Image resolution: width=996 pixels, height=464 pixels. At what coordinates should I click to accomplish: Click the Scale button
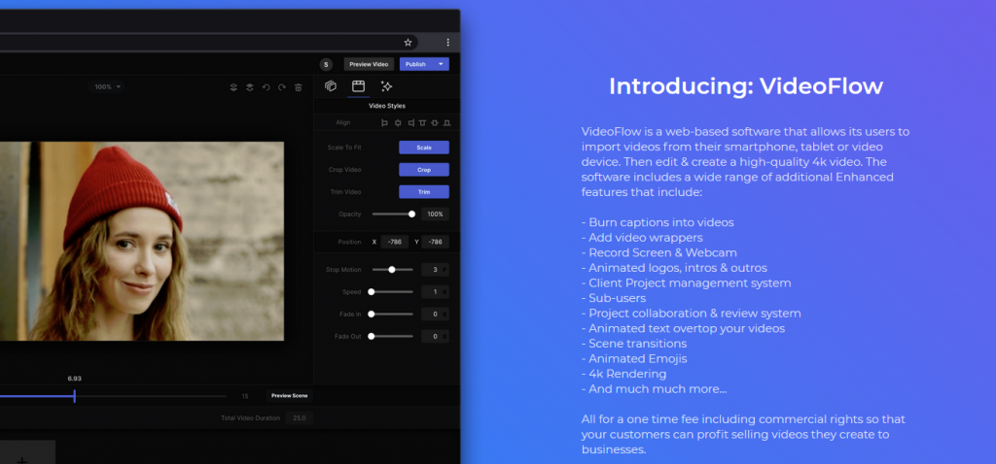(424, 148)
